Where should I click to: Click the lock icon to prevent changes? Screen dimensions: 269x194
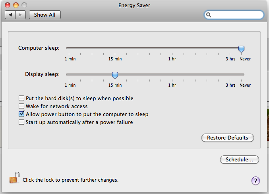(14, 178)
